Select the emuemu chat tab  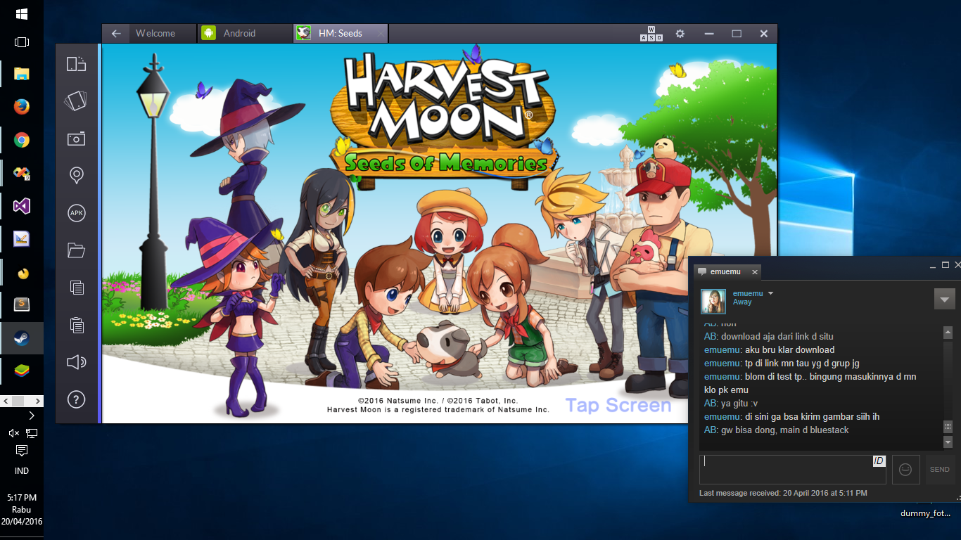pyautogui.click(x=727, y=271)
